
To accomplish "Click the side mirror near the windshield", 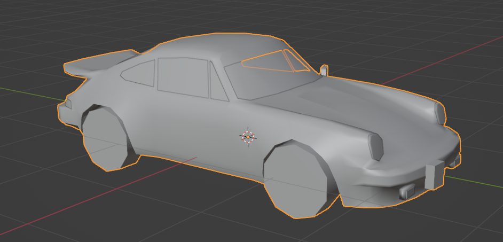I will [324, 70].
